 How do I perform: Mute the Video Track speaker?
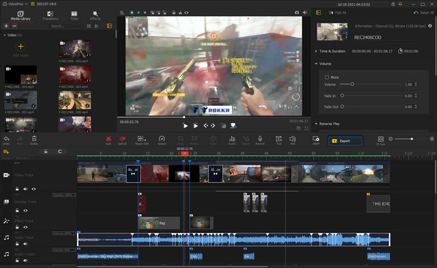coord(25,189)
